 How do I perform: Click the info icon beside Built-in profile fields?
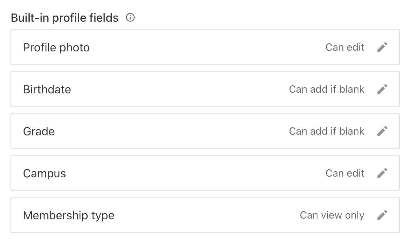pos(130,17)
